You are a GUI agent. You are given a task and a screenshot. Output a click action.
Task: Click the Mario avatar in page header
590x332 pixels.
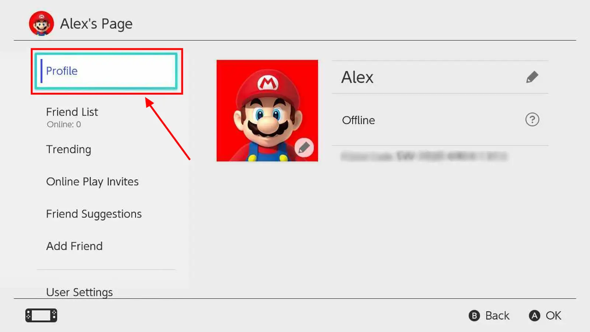pyautogui.click(x=41, y=24)
